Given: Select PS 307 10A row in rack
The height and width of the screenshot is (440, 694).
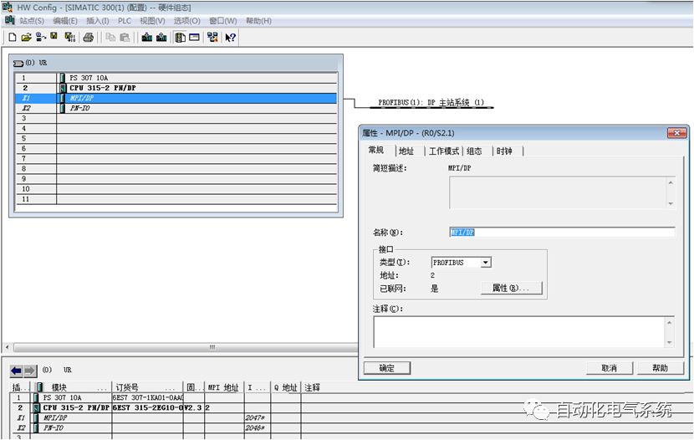Looking at the screenshot, I should click(176, 78).
